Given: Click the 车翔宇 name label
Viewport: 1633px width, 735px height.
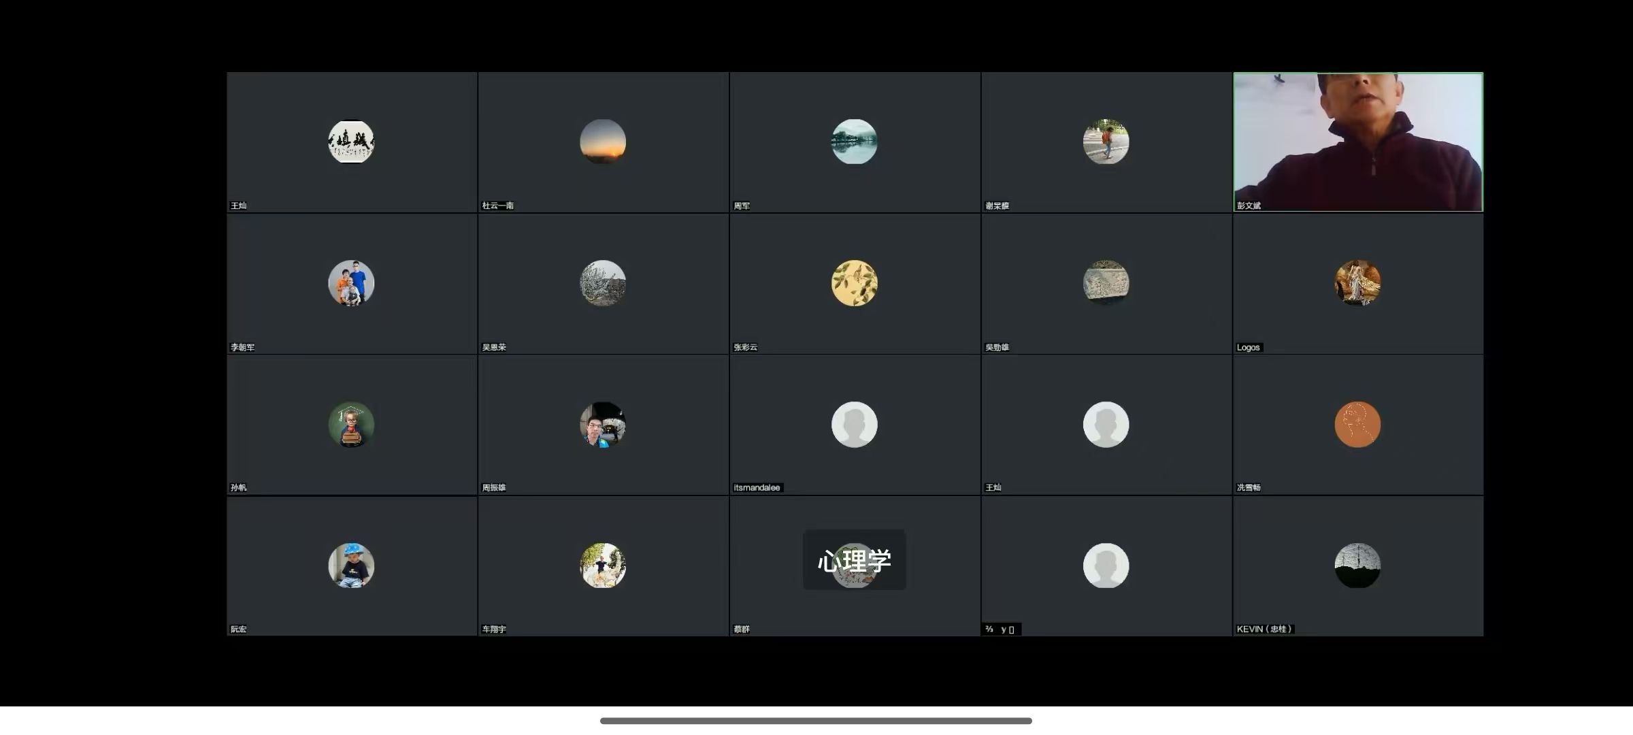Looking at the screenshot, I should pyautogui.click(x=494, y=630).
